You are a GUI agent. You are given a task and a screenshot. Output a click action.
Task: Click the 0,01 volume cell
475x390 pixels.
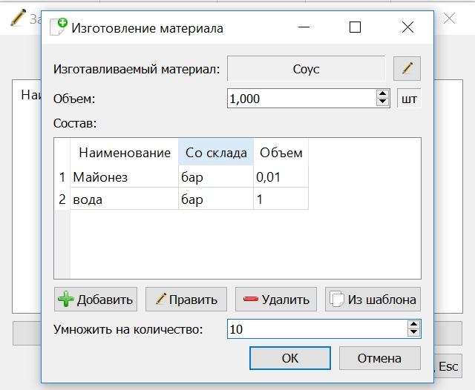281,176
